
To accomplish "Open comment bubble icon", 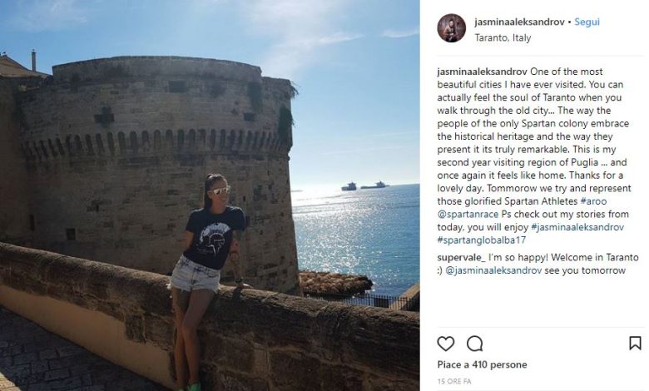I will click(x=475, y=344).
